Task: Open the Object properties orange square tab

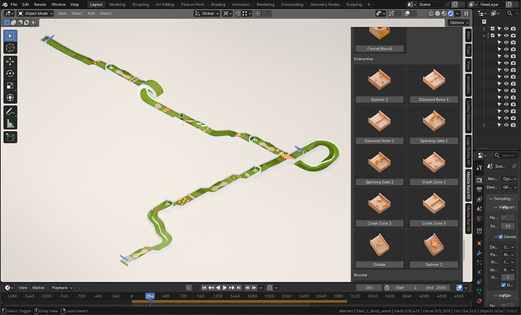Action: tap(479, 243)
